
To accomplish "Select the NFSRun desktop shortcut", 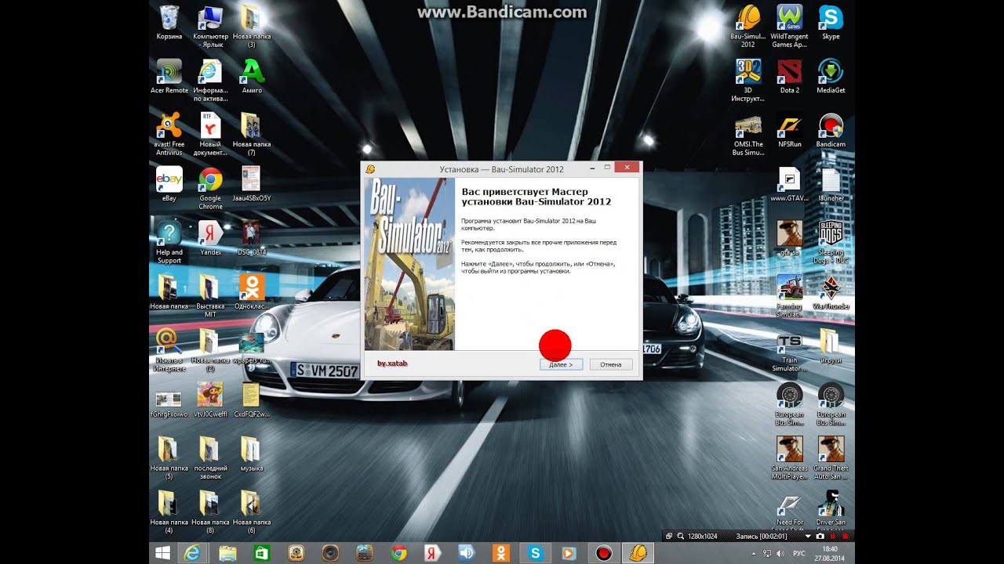I will click(789, 131).
